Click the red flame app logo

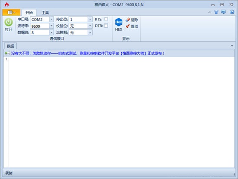click(x=6, y=5)
